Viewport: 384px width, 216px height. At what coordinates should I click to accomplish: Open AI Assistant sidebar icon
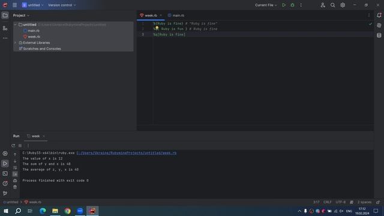click(x=379, y=25)
